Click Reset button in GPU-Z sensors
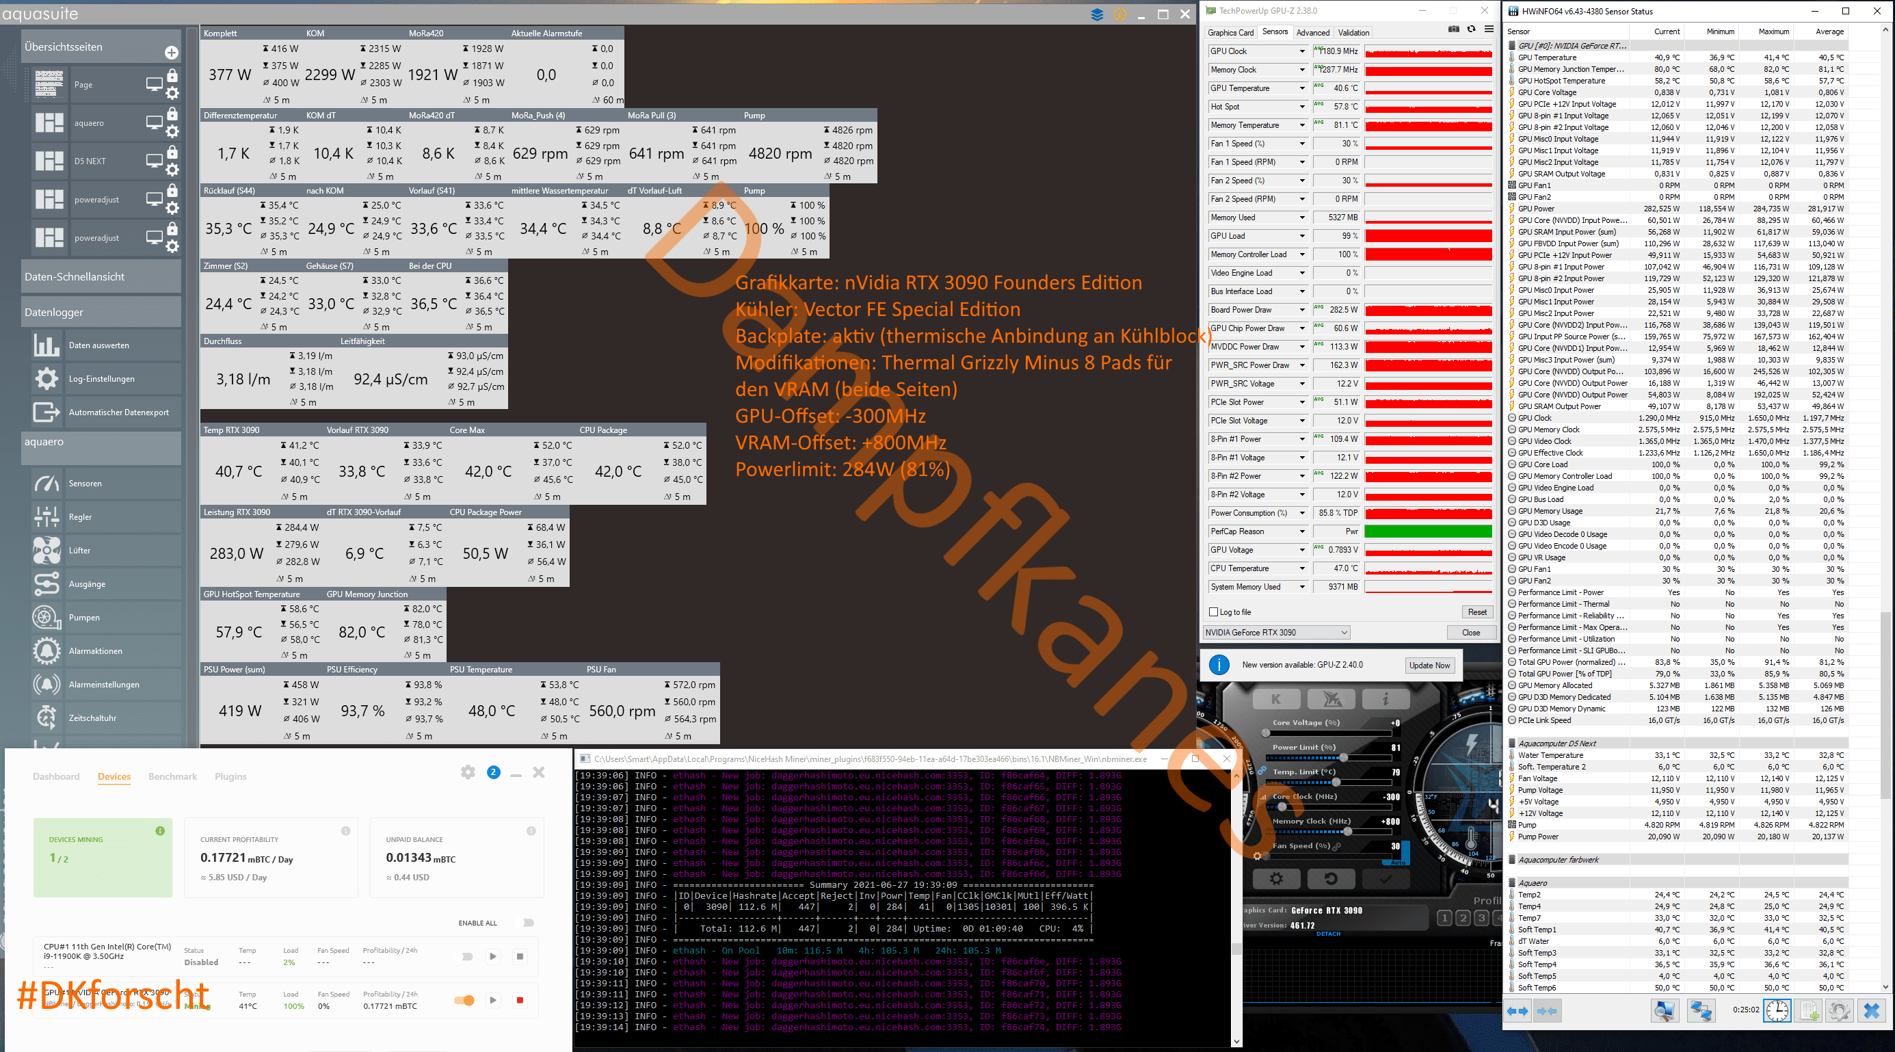Image resolution: width=1895 pixels, height=1052 pixels. 1477,612
